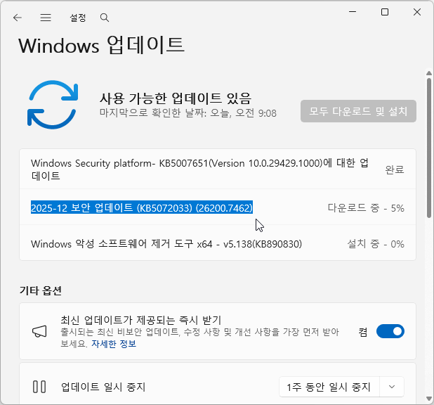Close the Settings window
Screen dimensions: 434x405
click(417, 12)
